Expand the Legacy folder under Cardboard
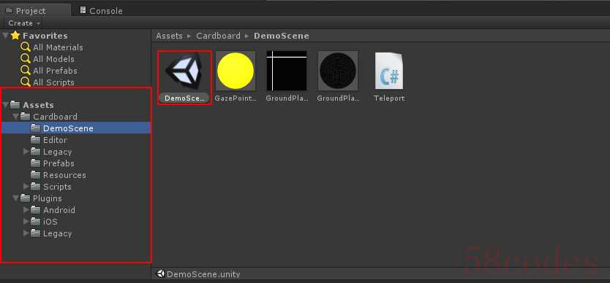The image size is (610, 283). (x=26, y=152)
